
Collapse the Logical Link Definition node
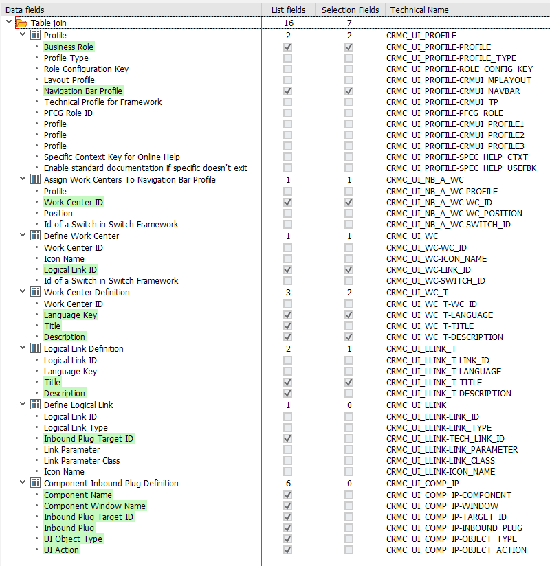[23, 348]
